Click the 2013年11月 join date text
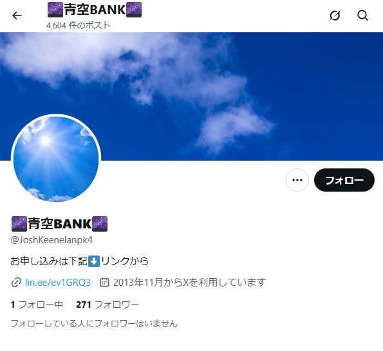Viewport: 383px width, 351px height. tap(138, 282)
